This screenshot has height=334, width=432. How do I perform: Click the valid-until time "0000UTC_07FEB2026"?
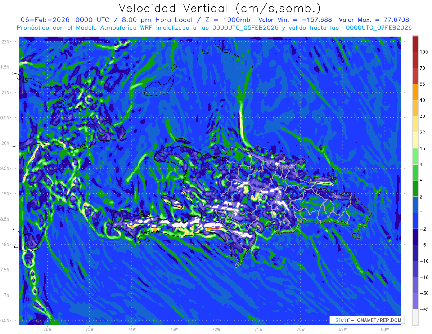(379, 28)
